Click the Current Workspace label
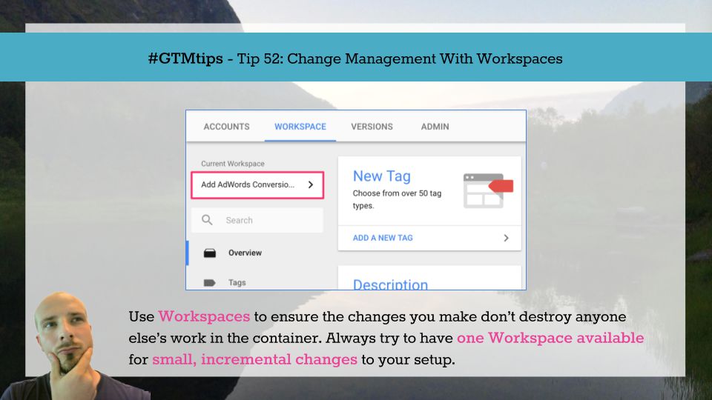Screen dimensions: 712x400 tap(232, 164)
